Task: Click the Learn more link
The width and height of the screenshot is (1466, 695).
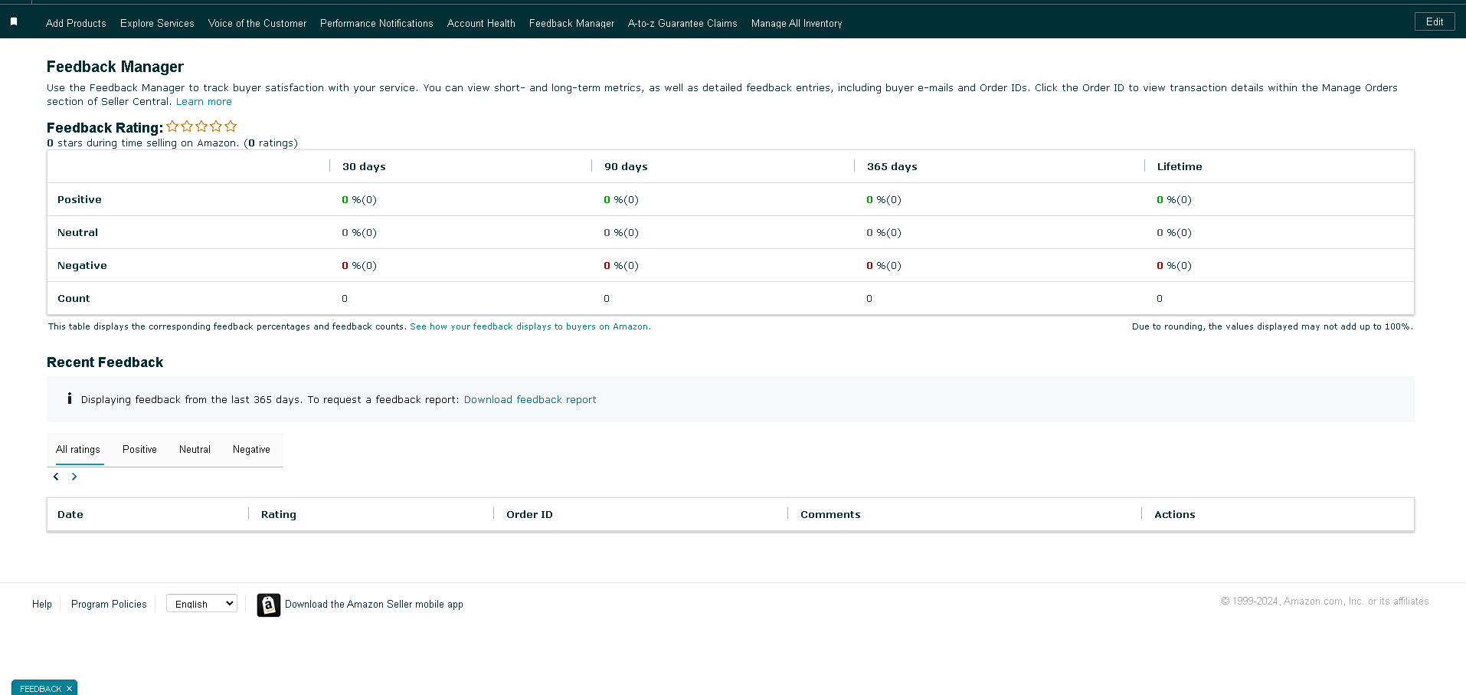Action: (204, 101)
